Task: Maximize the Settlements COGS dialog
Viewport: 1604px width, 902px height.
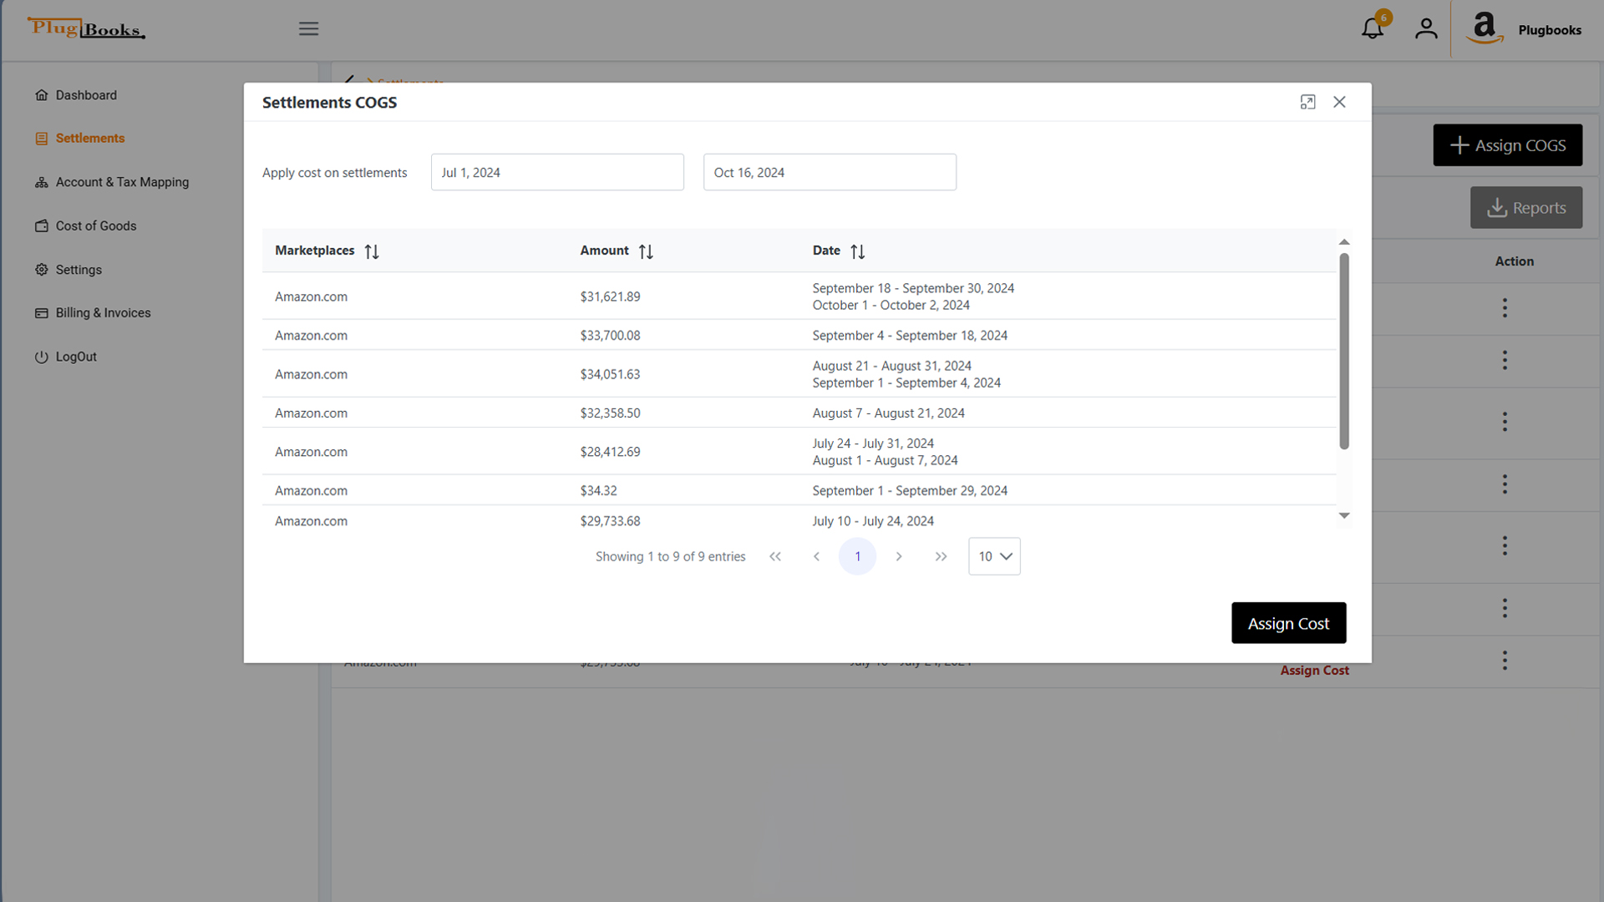Action: tap(1307, 102)
